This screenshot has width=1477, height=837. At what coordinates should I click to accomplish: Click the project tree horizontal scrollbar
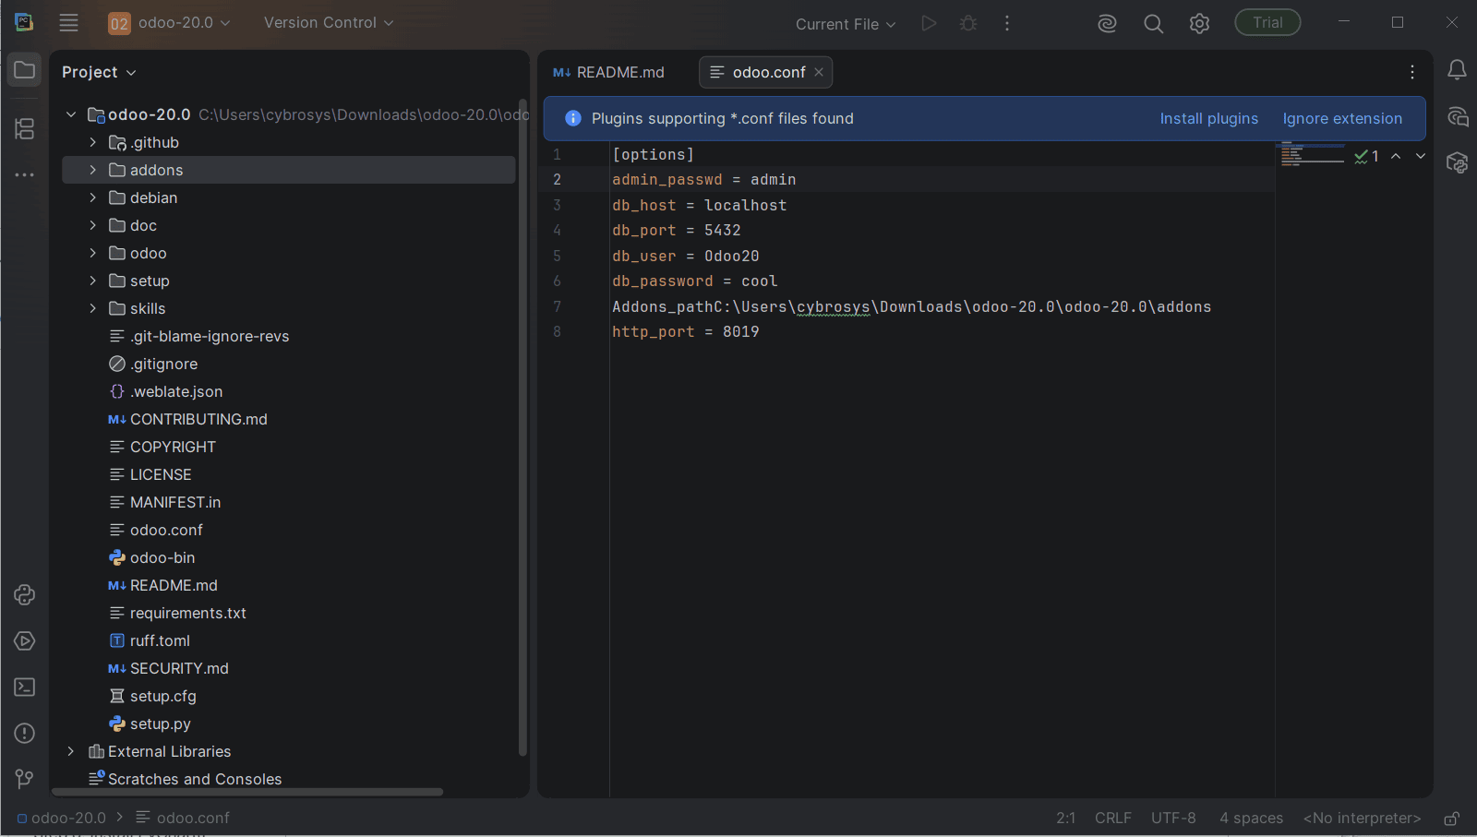[x=247, y=792]
